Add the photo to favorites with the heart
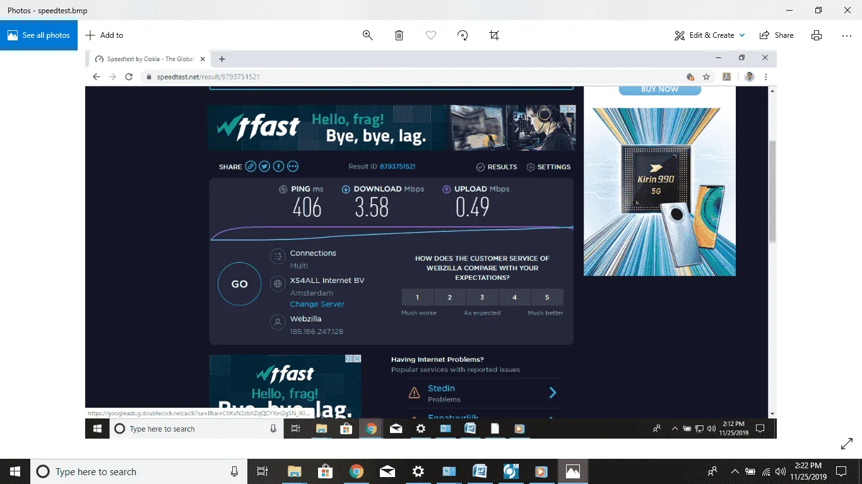Viewport: 862px width, 484px height. pos(431,35)
